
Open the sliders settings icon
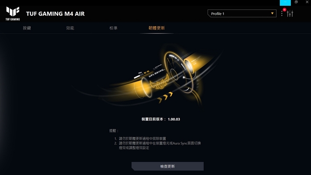[290, 14]
